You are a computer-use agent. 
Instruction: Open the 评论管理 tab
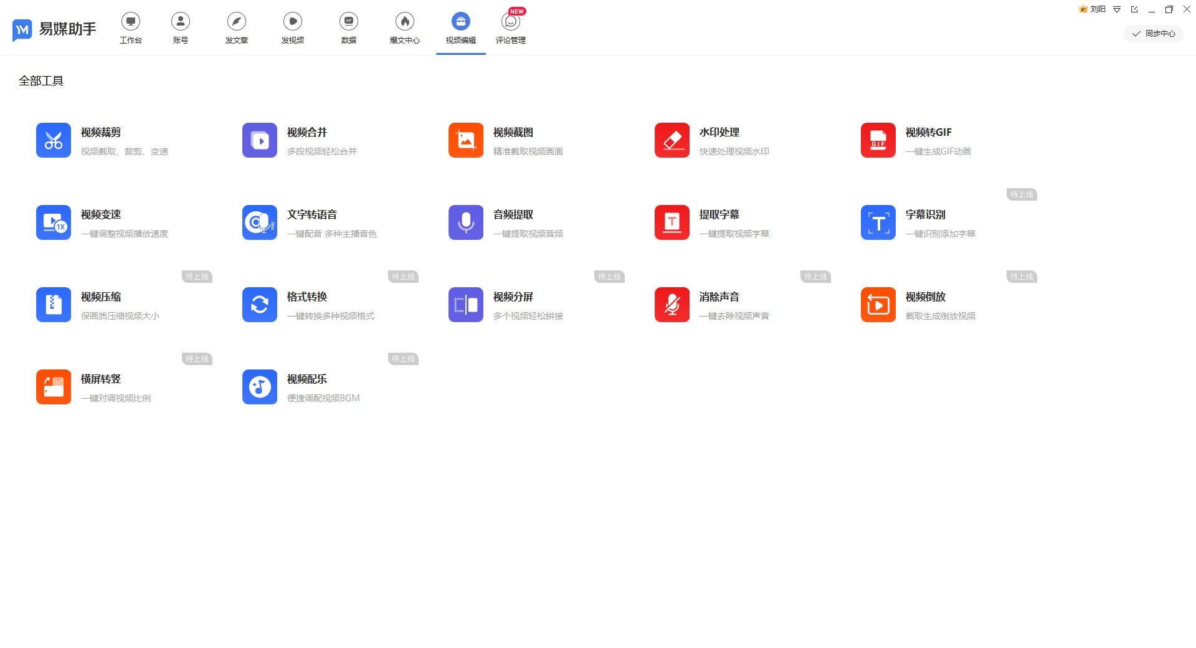tap(511, 28)
